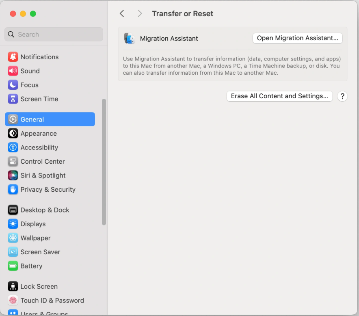Click Open Migration Assistant button
This screenshot has width=359, height=316.
298,38
